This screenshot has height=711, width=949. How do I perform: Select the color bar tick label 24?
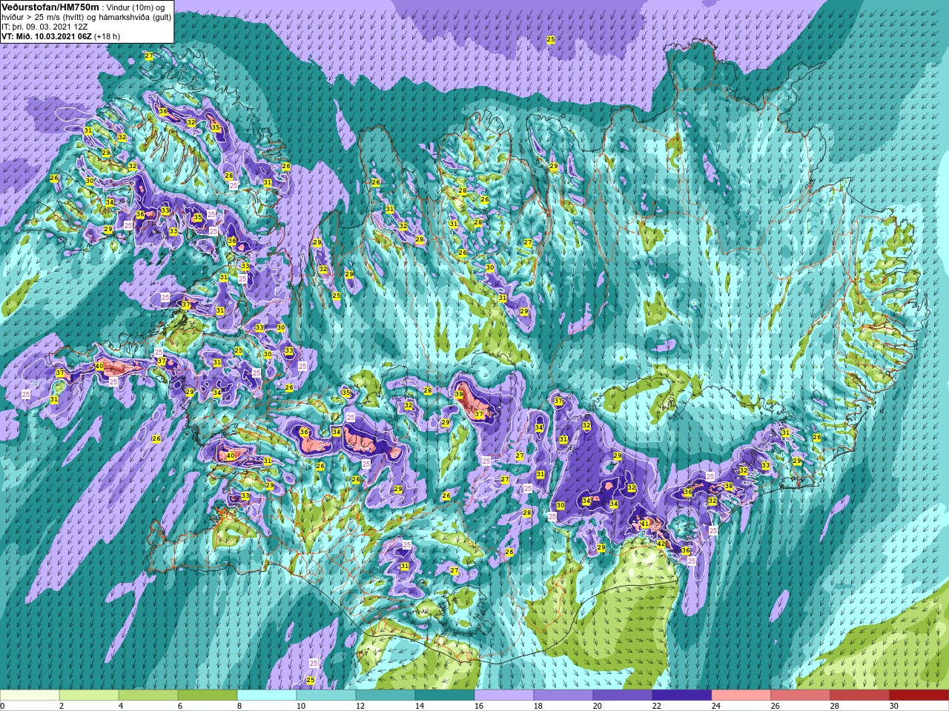[x=716, y=706]
